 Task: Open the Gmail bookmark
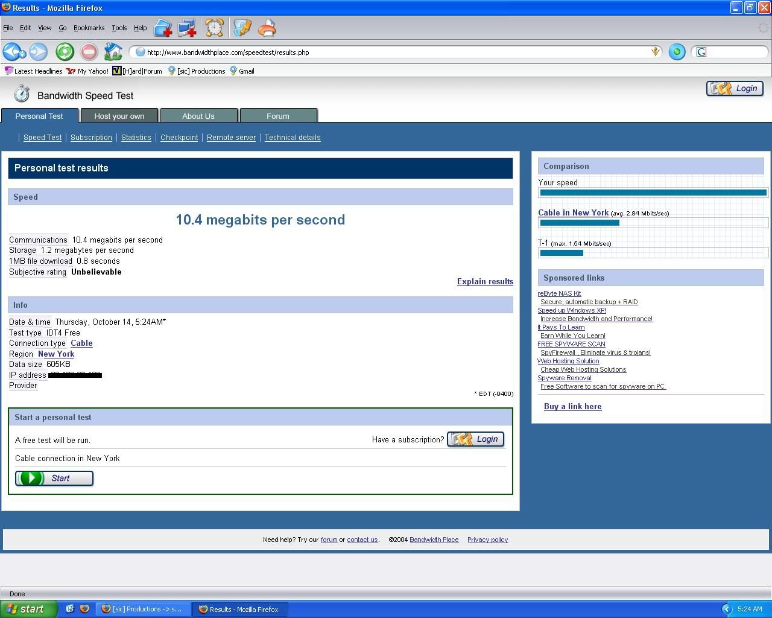pos(242,71)
